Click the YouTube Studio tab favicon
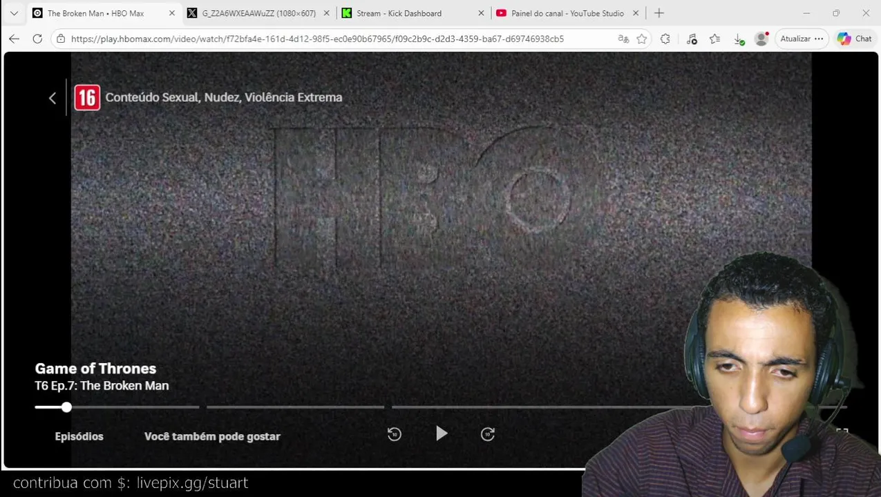881x497 pixels. coord(501,13)
